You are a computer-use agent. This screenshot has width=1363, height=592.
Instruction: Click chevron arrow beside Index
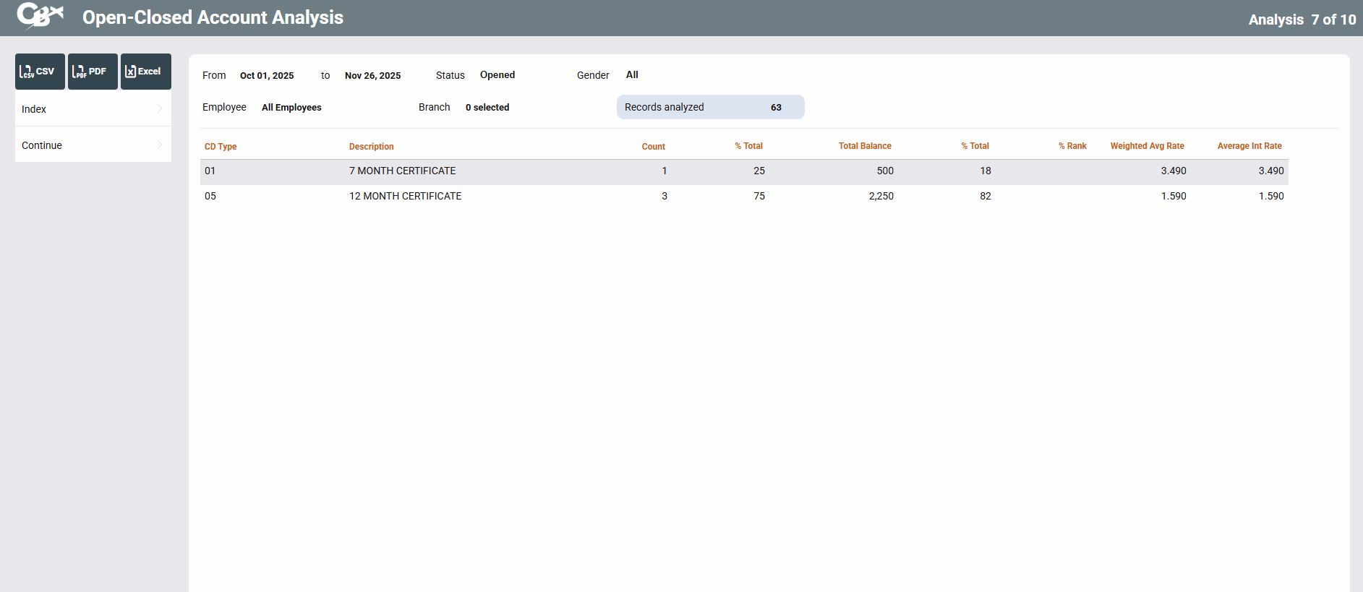160,108
